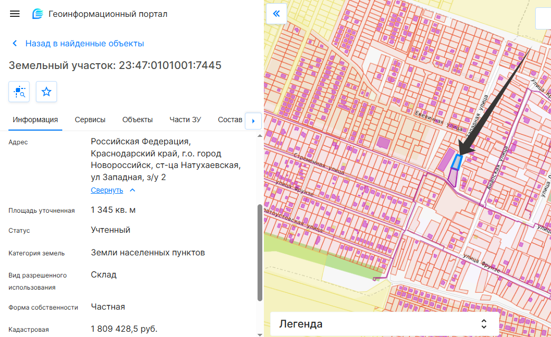Select the Информация tab

(x=35, y=120)
